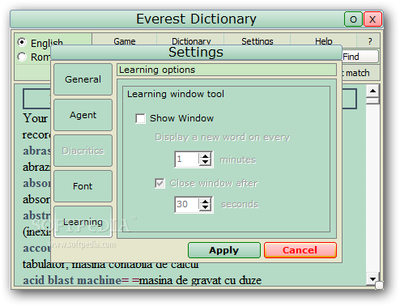Decrease the minutes spinner value
400x306 pixels.
(x=206, y=162)
